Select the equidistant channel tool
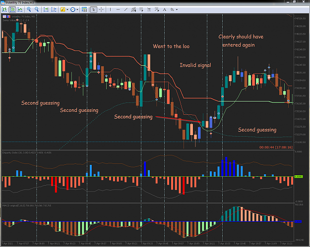310x247 pixels. tap(133, 9)
